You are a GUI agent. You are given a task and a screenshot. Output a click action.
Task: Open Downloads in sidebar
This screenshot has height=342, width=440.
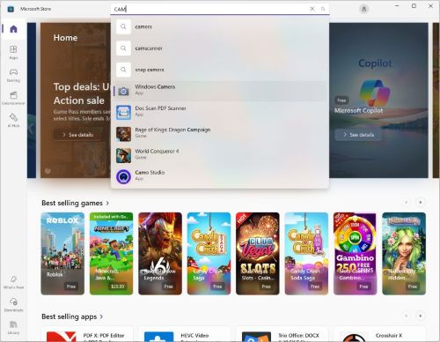point(13,305)
